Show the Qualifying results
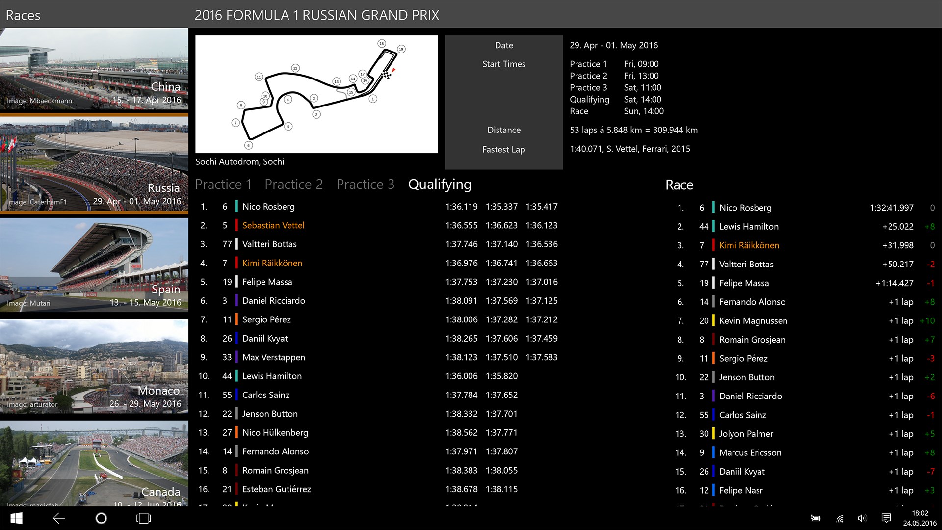The image size is (942, 530). 439,184
